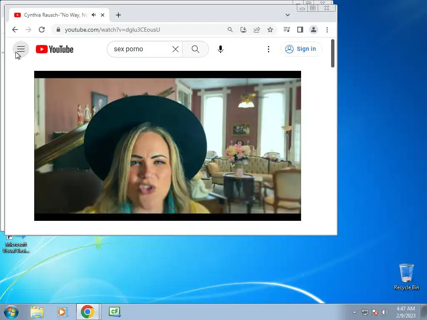Minimize the Chrome window
The width and height of the screenshot is (427, 320).
click(x=302, y=8)
